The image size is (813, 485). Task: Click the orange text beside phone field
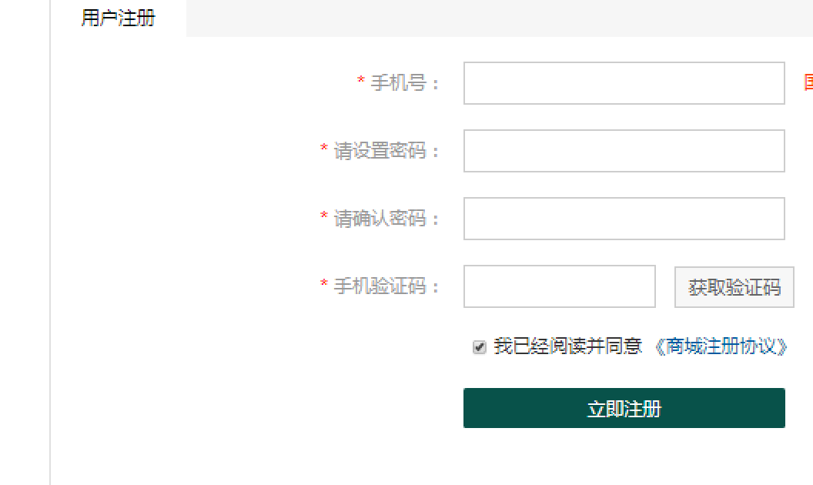click(x=808, y=82)
